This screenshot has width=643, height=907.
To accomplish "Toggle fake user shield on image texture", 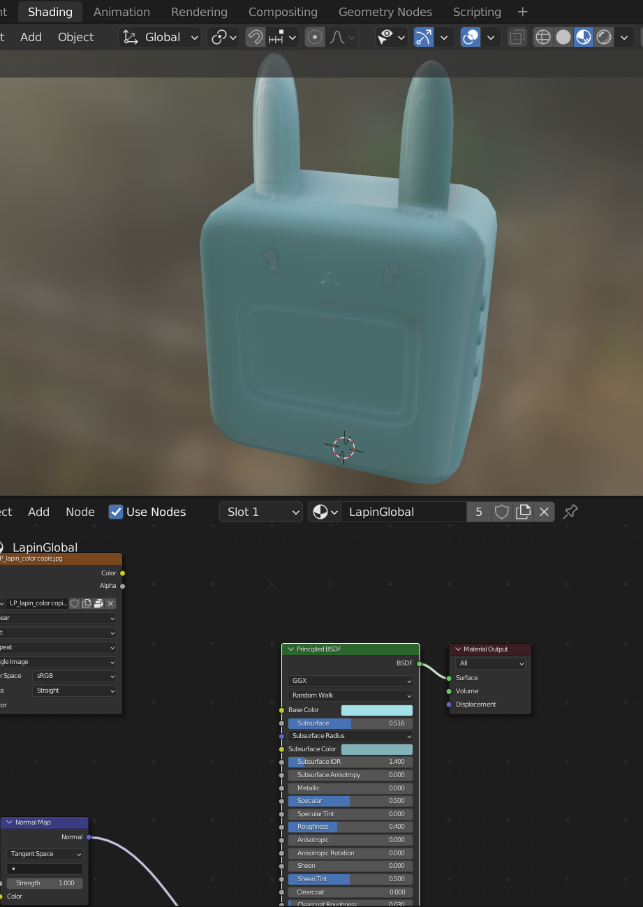I will coord(75,603).
